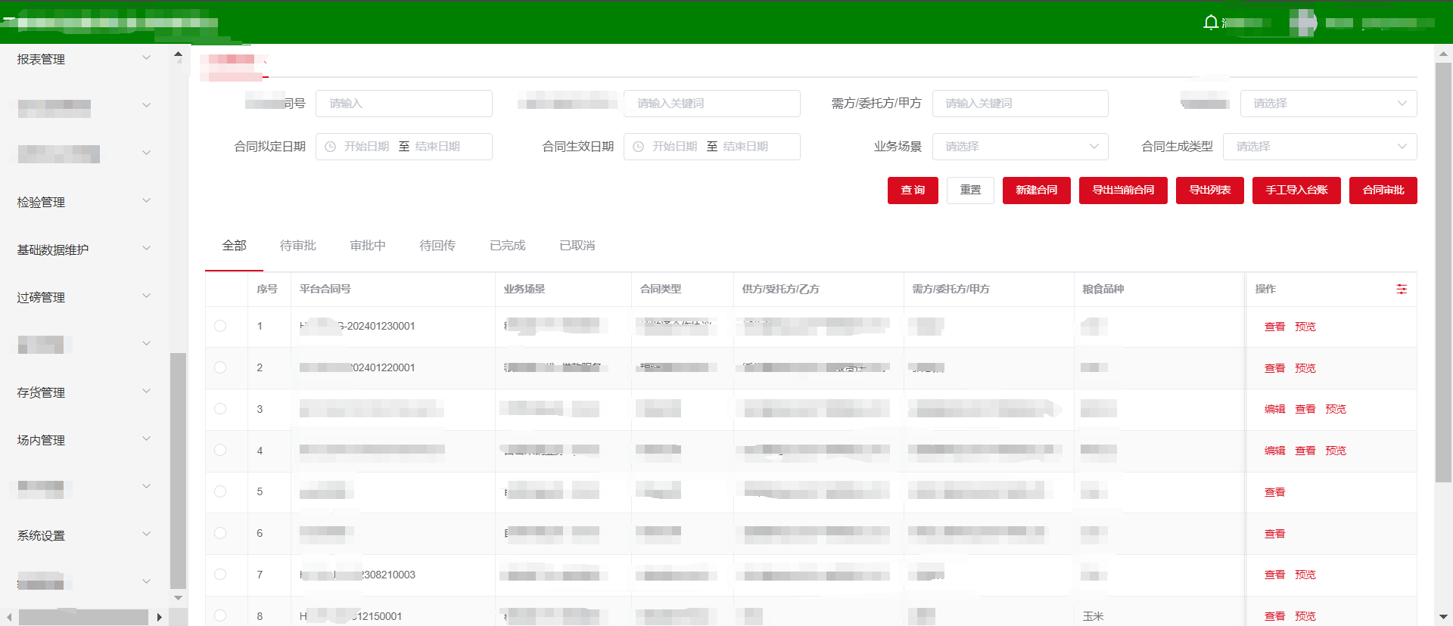
Task: Expand 检验管理 sidebar menu
Action: (84, 202)
